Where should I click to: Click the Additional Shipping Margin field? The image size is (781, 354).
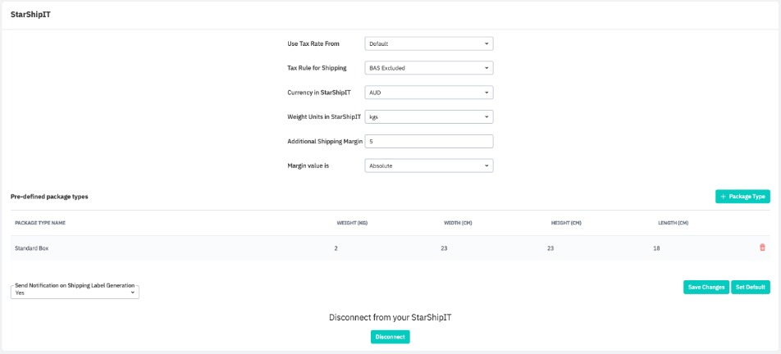[x=428, y=142]
